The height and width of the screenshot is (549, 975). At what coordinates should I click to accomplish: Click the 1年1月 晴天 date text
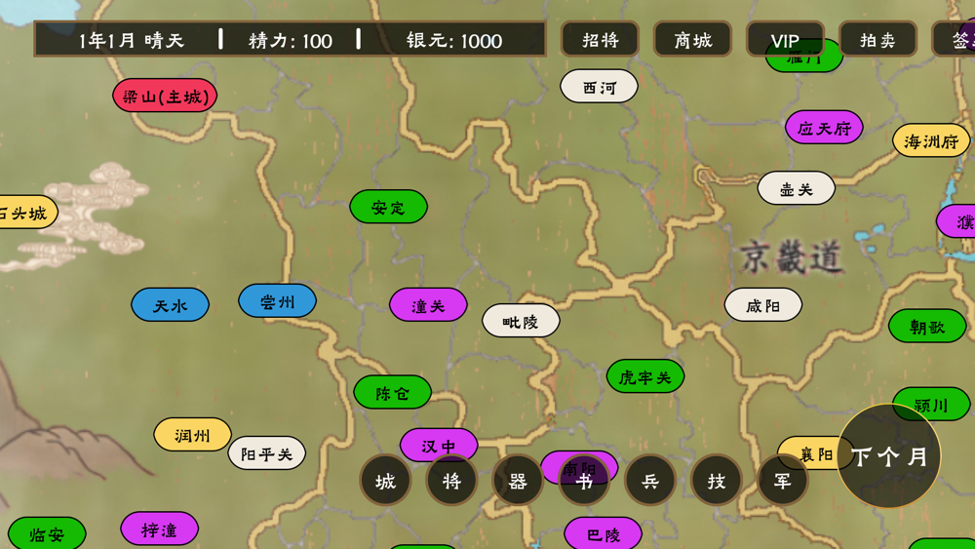click(132, 40)
